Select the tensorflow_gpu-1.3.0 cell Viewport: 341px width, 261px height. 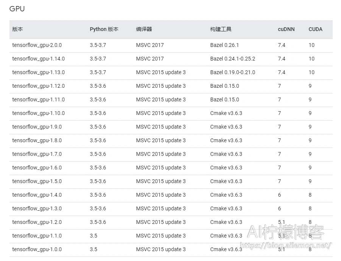click(37, 209)
